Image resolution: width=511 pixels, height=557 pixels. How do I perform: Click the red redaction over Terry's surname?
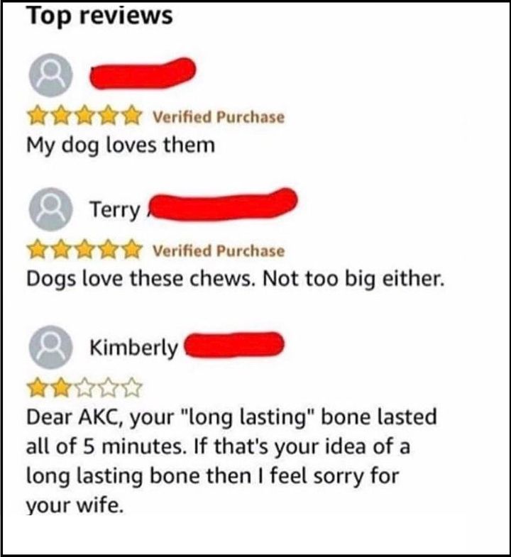click(x=223, y=204)
